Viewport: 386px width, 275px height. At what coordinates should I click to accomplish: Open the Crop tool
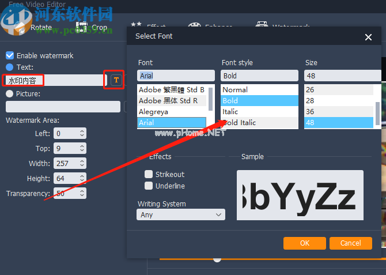pyautogui.click(x=93, y=27)
